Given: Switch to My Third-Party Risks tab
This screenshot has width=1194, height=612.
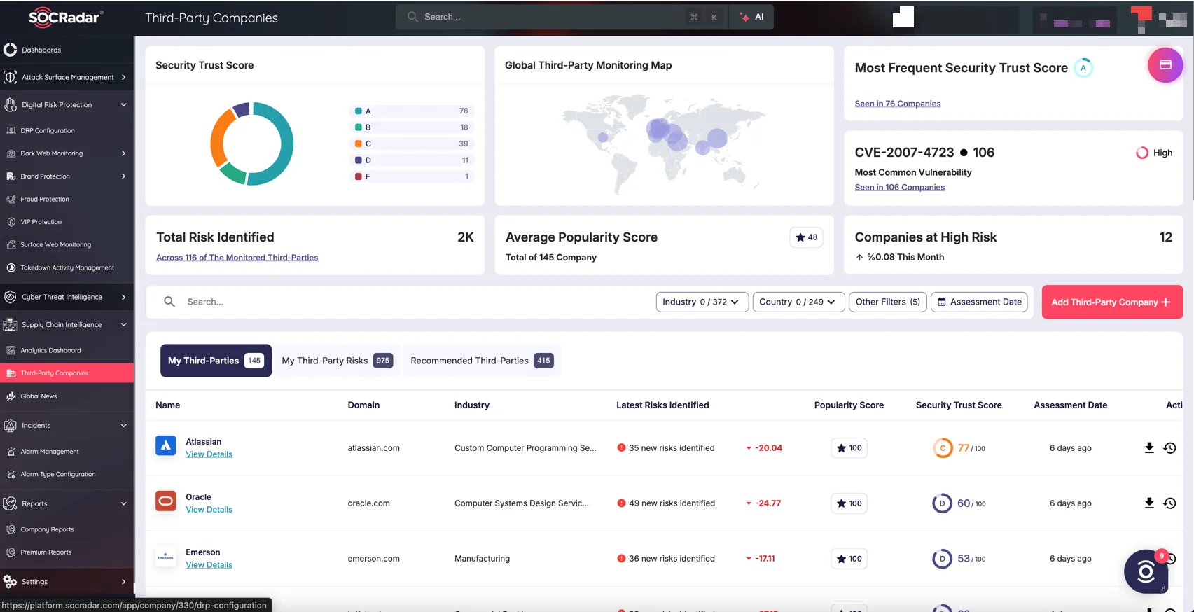Looking at the screenshot, I should [x=337, y=361].
